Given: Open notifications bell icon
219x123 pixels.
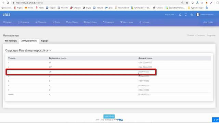Looking at the screenshot, I should point(180,15).
